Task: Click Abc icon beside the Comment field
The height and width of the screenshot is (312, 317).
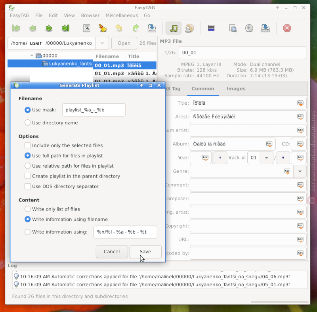Action: 300,185
